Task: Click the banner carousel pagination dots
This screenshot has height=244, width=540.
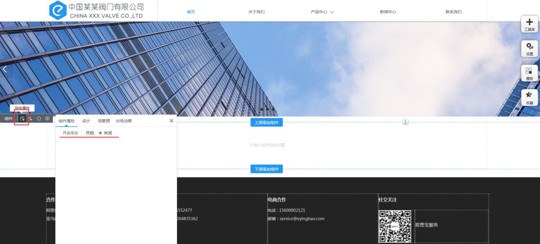Action: click(267, 109)
